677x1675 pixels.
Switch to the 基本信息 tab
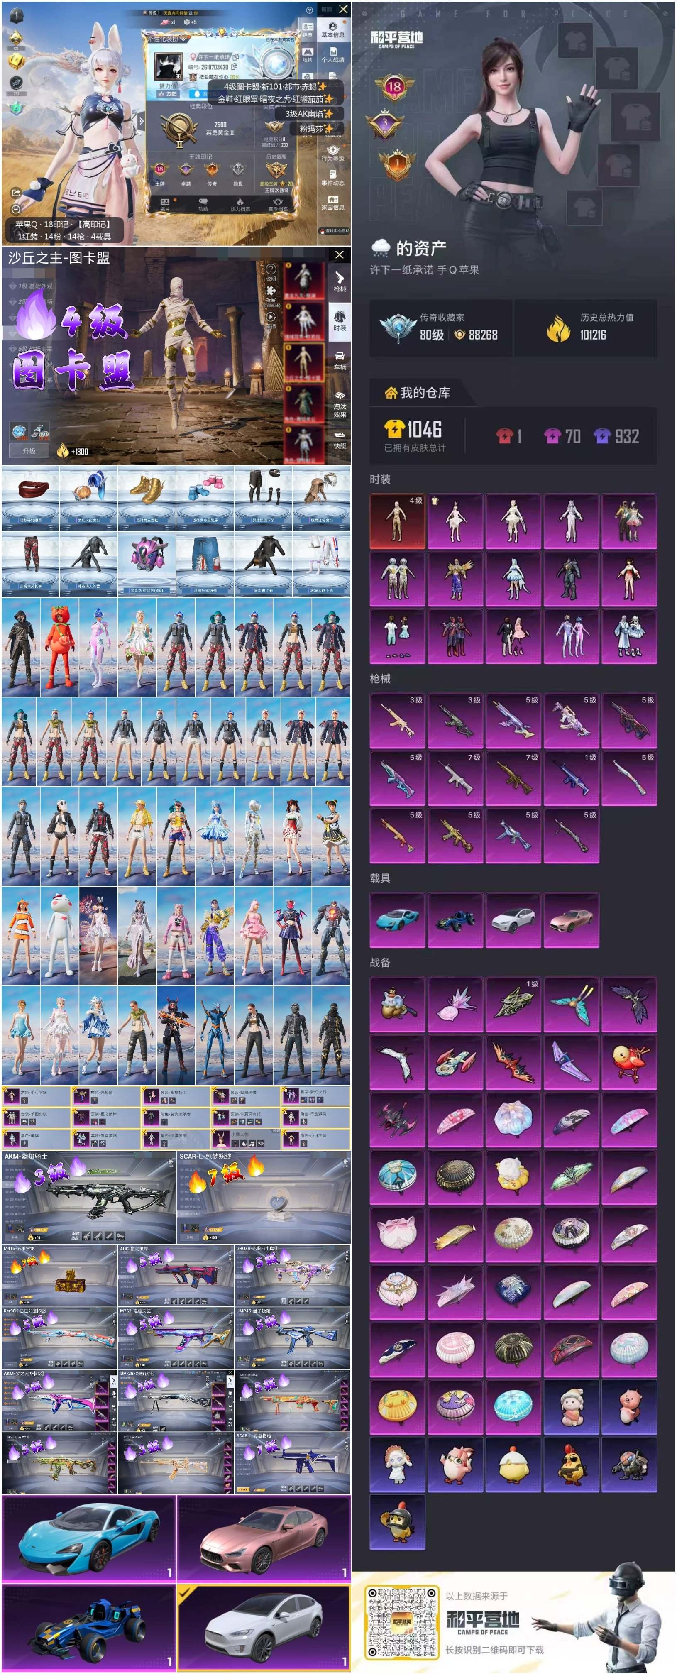click(x=333, y=29)
